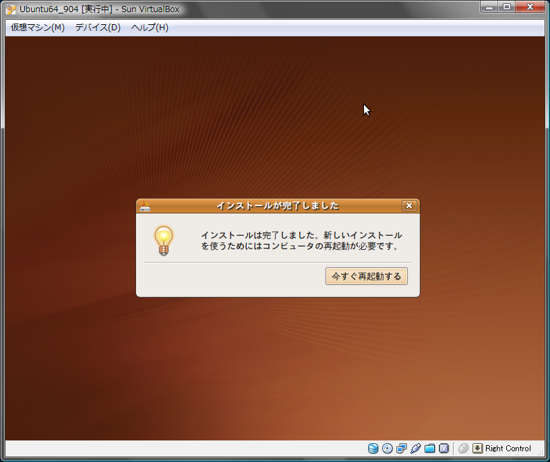This screenshot has width=550, height=462.
Task: Click the keyboard capture arrow icon
Action: 477,449
